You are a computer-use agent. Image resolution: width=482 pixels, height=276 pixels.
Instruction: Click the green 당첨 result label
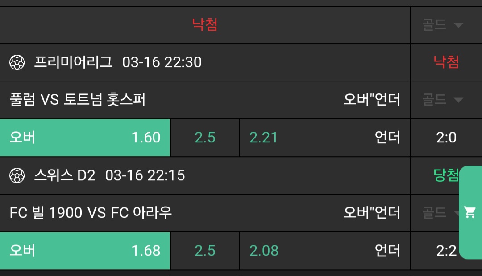446,175
